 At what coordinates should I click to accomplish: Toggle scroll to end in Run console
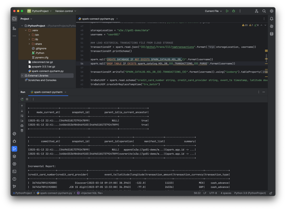click(x=22, y=121)
